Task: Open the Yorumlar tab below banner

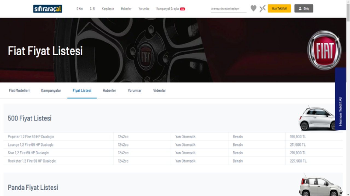Action: coord(135,90)
